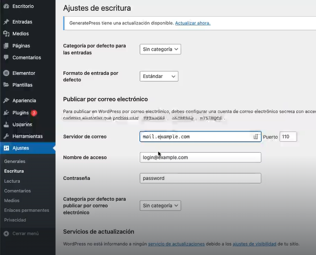This screenshot has height=255, width=316.
Task: Click the Servidor de correo label
Action: [85, 137]
